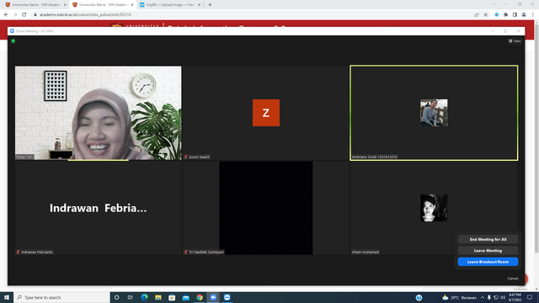Toggle Chrome side panel icon

(515, 15)
